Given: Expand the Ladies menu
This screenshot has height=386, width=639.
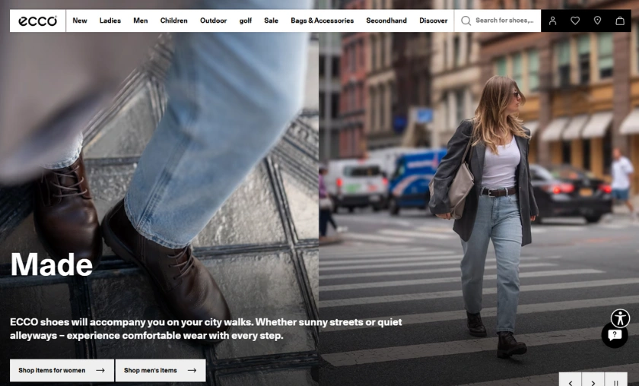Looking at the screenshot, I should click(x=110, y=21).
